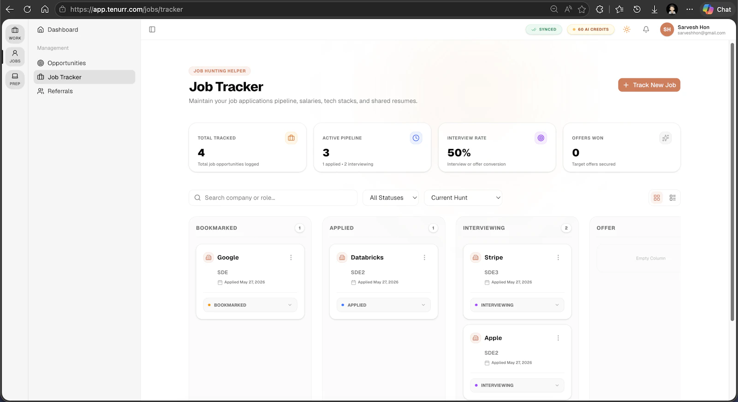Click the Total Tracked briefcase icon
This screenshot has height=402, width=738.
tap(291, 138)
